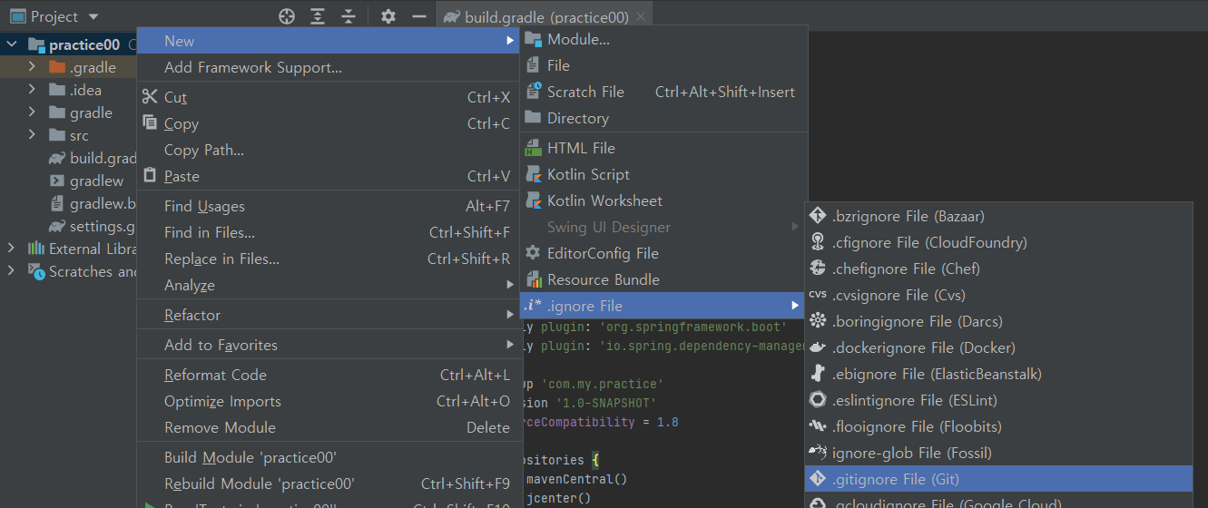Select .gitignore File (Git)
The height and width of the screenshot is (508, 1208).
[x=998, y=479]
